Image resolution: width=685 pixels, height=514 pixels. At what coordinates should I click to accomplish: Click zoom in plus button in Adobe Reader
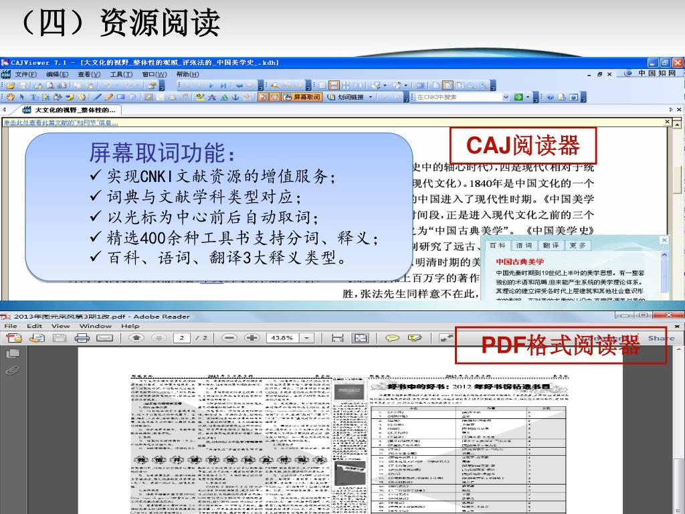click(x=252, y=338)
